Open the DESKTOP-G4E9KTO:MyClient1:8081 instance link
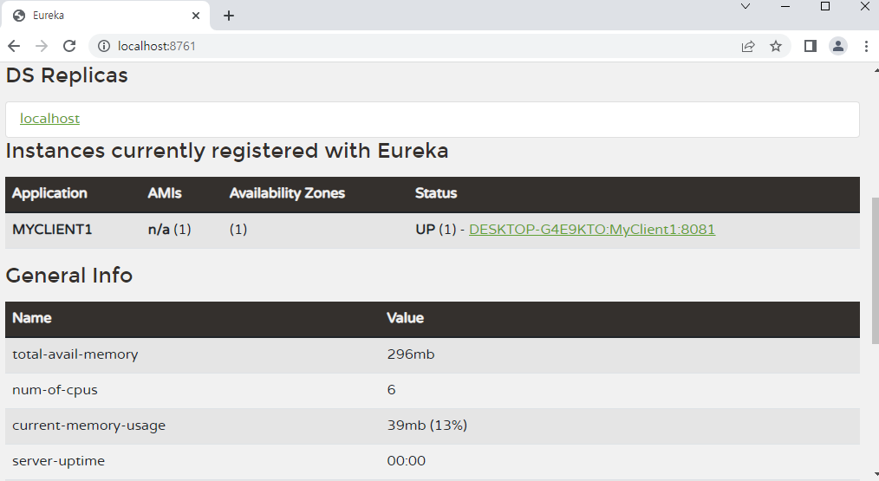 click(x=592, y=230)
